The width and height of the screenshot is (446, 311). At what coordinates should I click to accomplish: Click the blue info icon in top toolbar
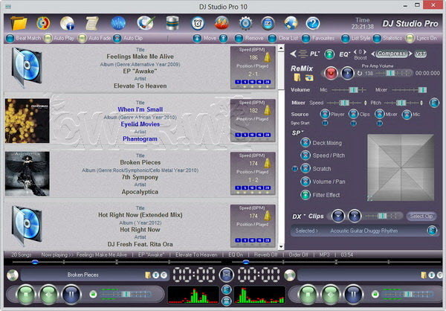tap(68, 22)
